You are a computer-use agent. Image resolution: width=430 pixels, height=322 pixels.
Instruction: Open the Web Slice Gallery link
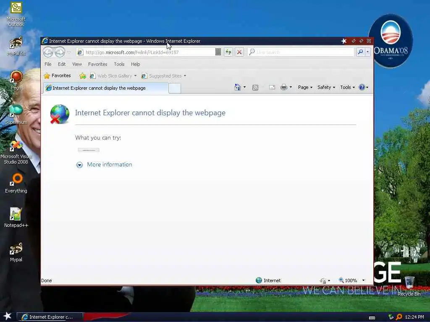111,76
